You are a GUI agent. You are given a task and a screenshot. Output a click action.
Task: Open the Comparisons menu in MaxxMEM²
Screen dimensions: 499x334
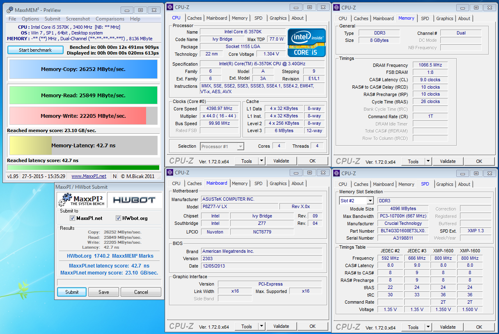click(x=110, y=19)
